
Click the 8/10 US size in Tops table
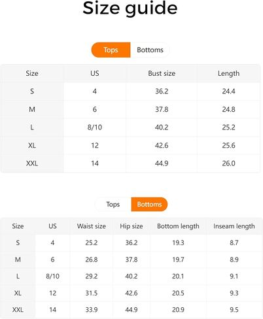pos(95,127)
